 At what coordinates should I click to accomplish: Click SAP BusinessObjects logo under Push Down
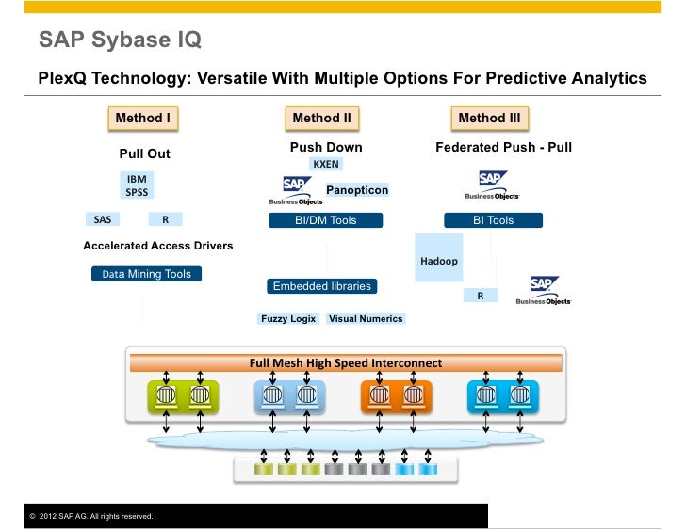[x=296, y=190]
